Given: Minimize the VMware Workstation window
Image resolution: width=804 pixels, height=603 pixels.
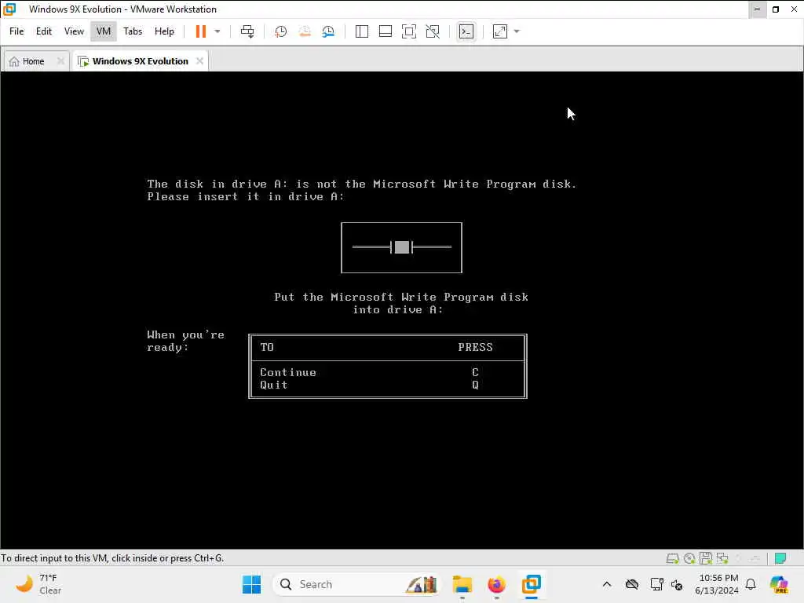Looking at the screenshot, I should pos(758,9).
